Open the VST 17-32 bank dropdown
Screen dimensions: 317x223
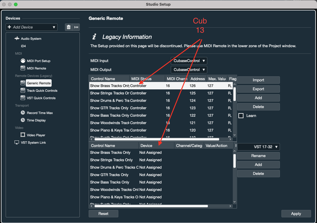tap(258, 147)
